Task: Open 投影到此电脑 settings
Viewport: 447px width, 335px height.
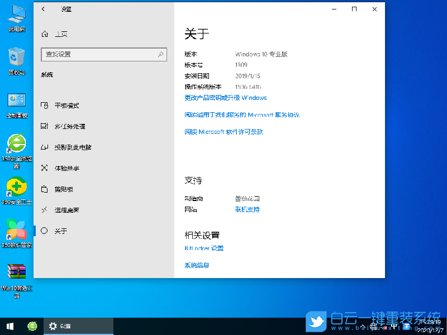Action: (x=73, y=147)
